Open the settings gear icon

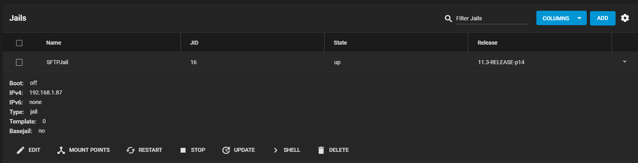point(625,18)
